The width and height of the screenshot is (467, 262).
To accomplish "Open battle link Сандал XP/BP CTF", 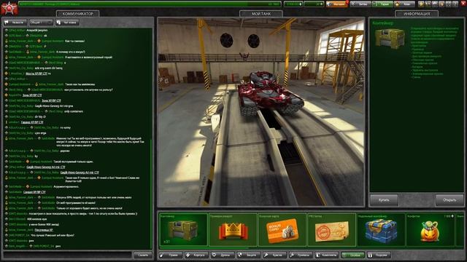I will [x=34, y=192].
